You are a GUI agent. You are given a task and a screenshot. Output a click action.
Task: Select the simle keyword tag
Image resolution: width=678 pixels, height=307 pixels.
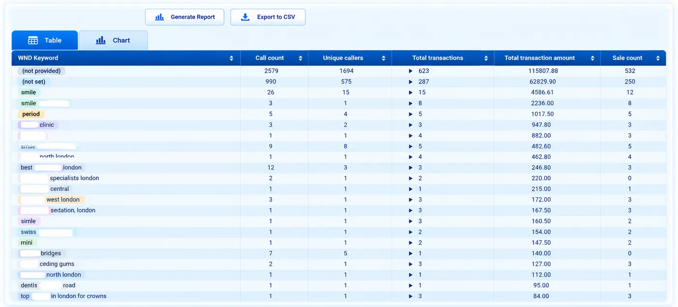point(29,221)
